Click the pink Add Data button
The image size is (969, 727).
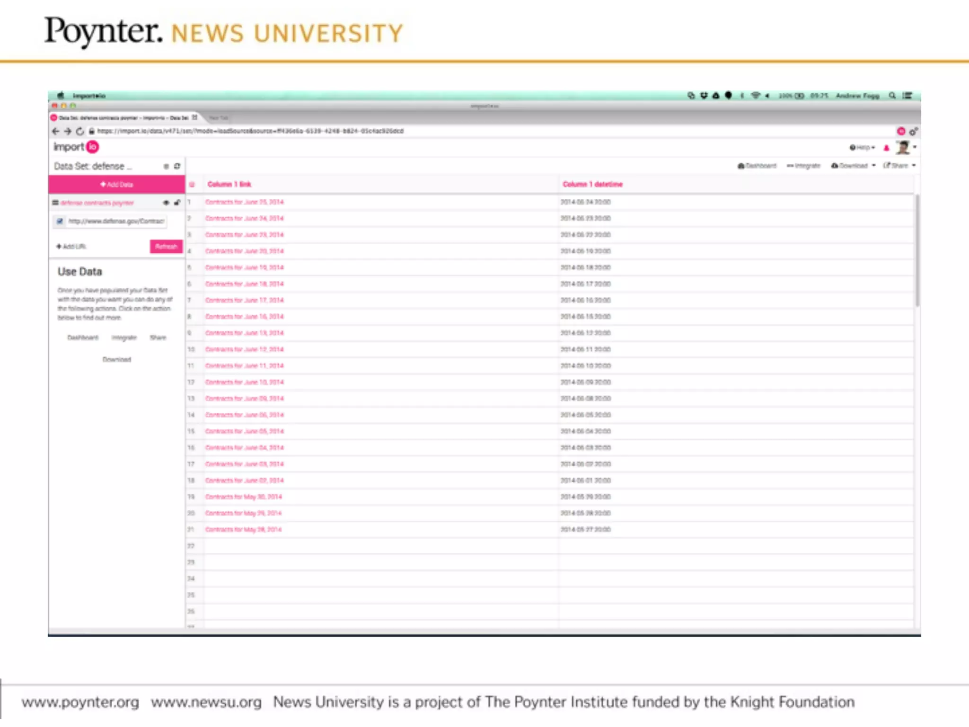click(116, 184)
